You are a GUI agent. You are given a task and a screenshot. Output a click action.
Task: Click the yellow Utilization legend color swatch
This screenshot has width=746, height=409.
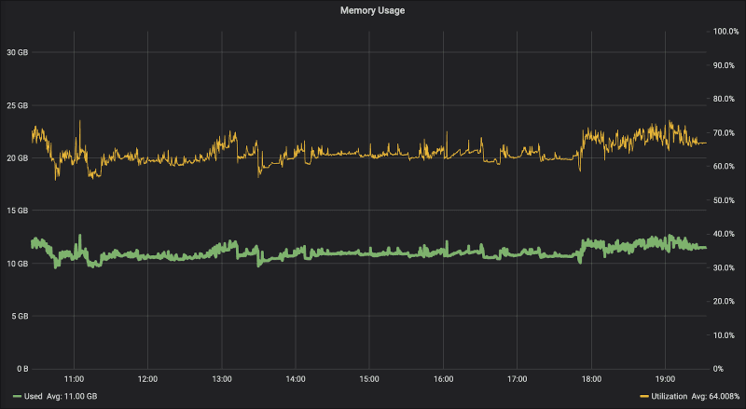[644, 396]
